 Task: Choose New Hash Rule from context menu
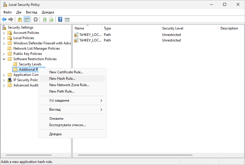[x=62, y=79]
